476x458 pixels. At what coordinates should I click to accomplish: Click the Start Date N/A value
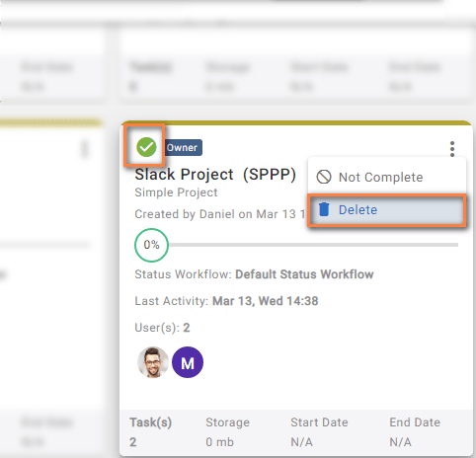click(301, 442)
